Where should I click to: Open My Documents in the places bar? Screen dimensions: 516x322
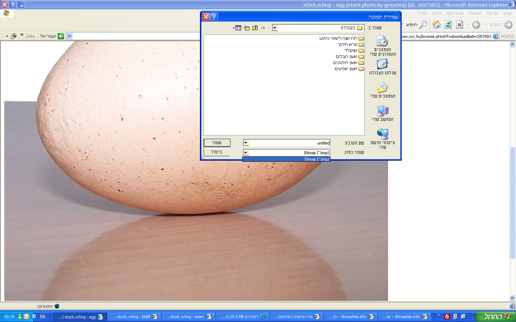(382, 90)
